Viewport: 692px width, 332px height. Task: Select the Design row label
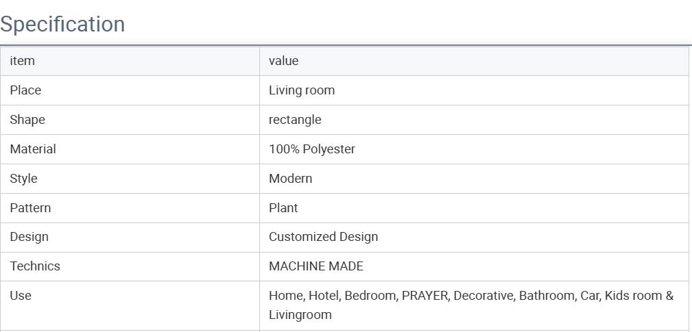29,237
